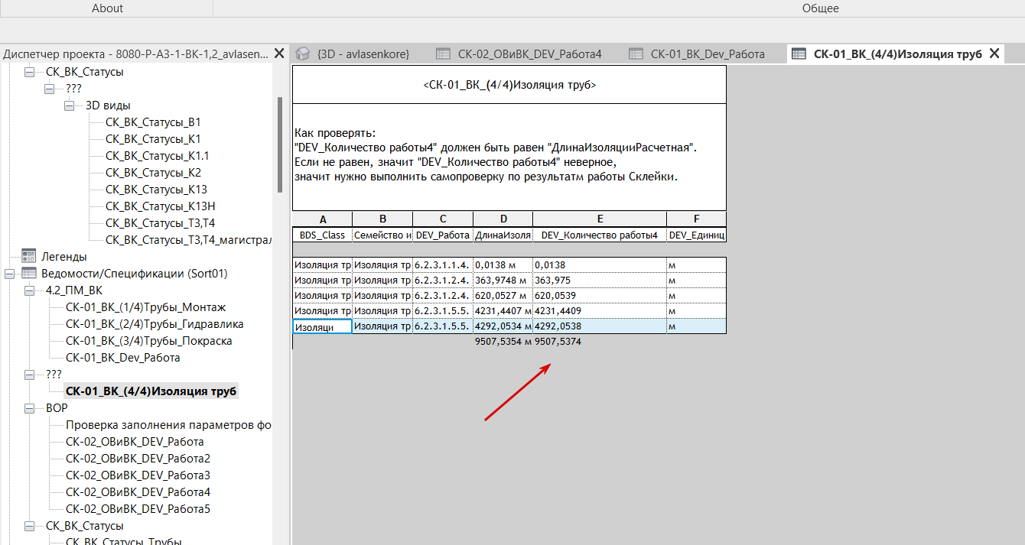The height and width of the screenshot is (545, 1025).
Task: Select the СК_ВК_Статусы_В1 view
Action: tap(153, 122)
